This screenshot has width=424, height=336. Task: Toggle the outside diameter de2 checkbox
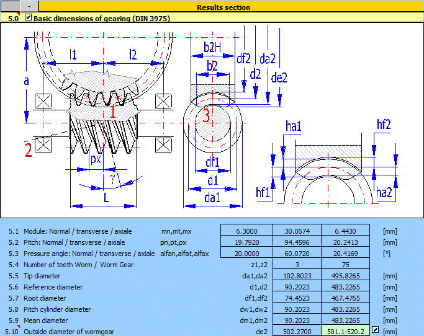(375, 330)
